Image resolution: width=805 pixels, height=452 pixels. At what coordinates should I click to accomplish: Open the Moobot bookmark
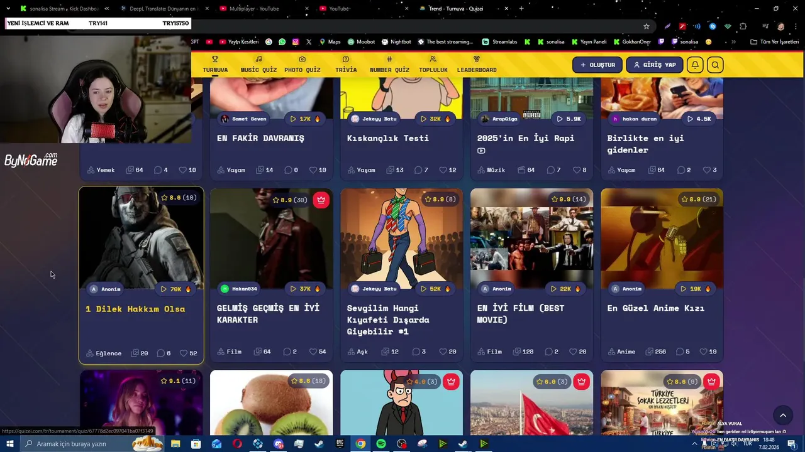click(x=361, y=42)
